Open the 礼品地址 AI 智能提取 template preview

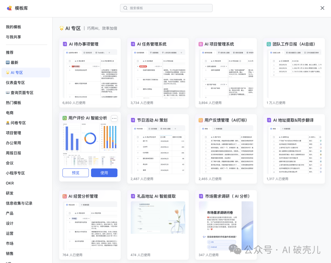[x=158, y=226]
